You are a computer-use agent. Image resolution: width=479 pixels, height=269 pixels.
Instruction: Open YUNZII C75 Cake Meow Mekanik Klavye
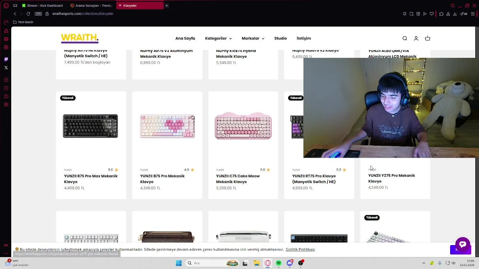(238, 179)
